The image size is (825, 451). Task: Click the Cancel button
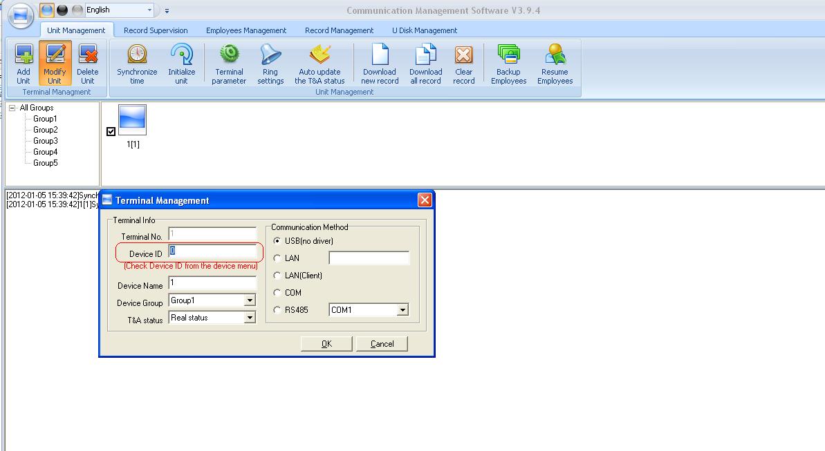point(382,344)
